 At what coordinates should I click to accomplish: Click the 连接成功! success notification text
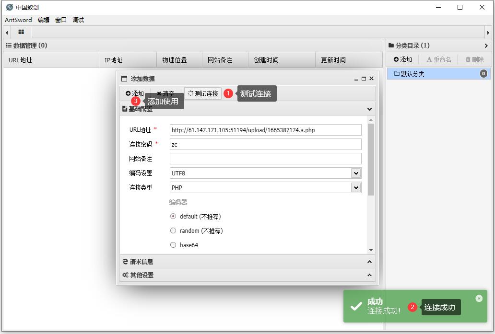click(384, 311)
